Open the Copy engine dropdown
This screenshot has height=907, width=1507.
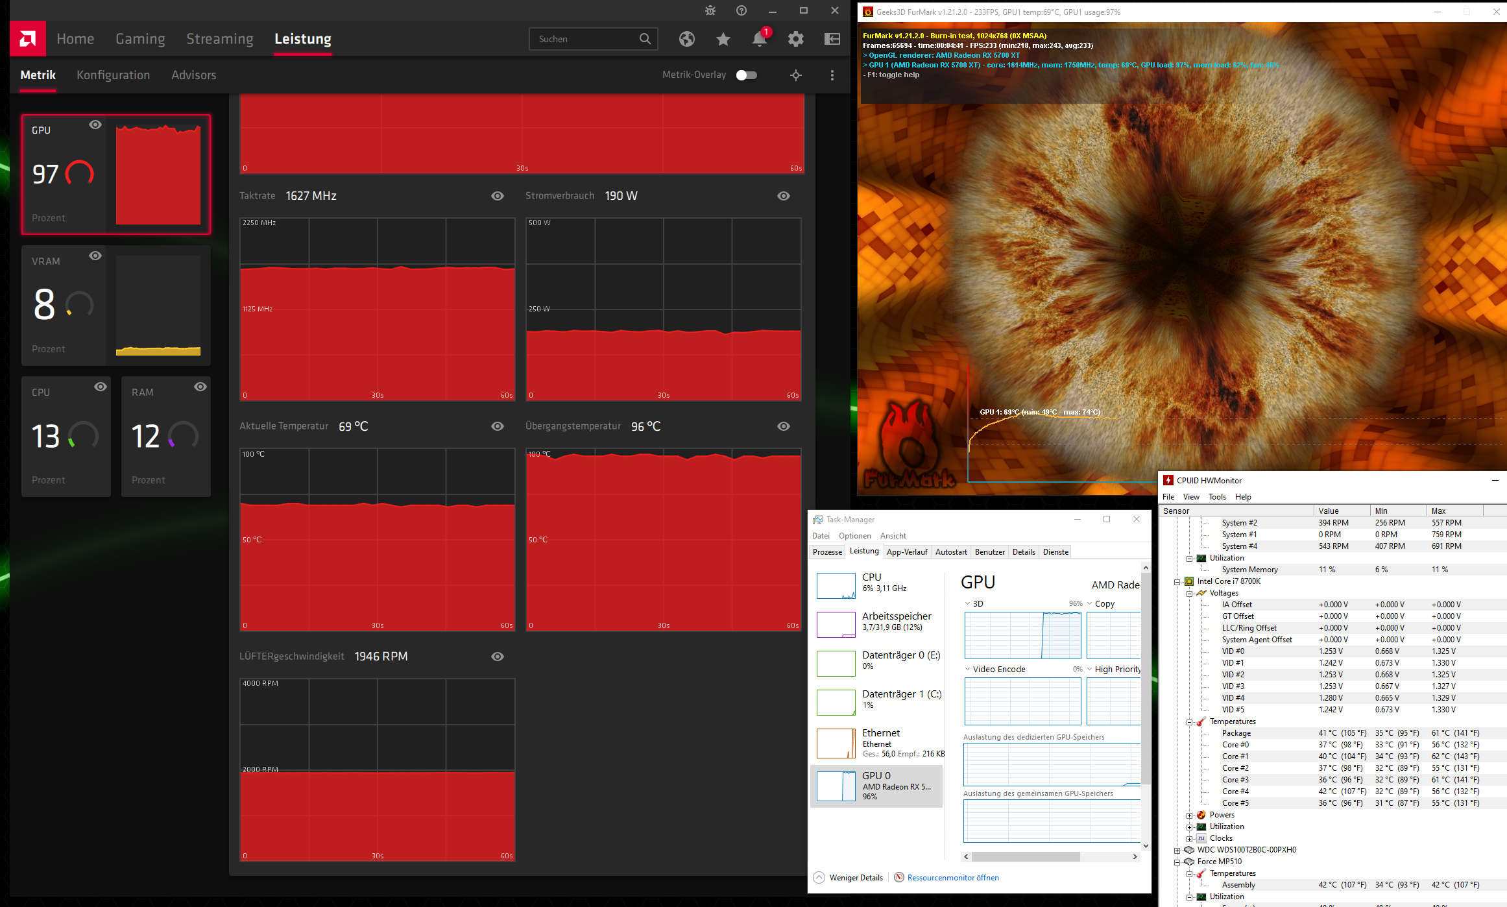[1090, 603]
